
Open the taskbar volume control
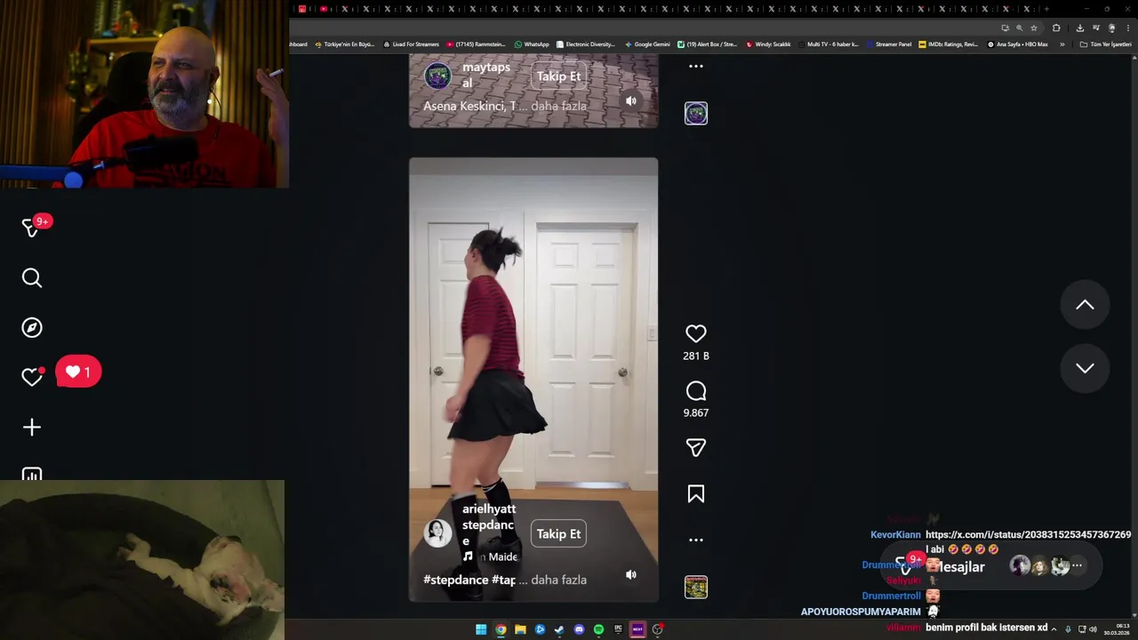point(1094,629)
